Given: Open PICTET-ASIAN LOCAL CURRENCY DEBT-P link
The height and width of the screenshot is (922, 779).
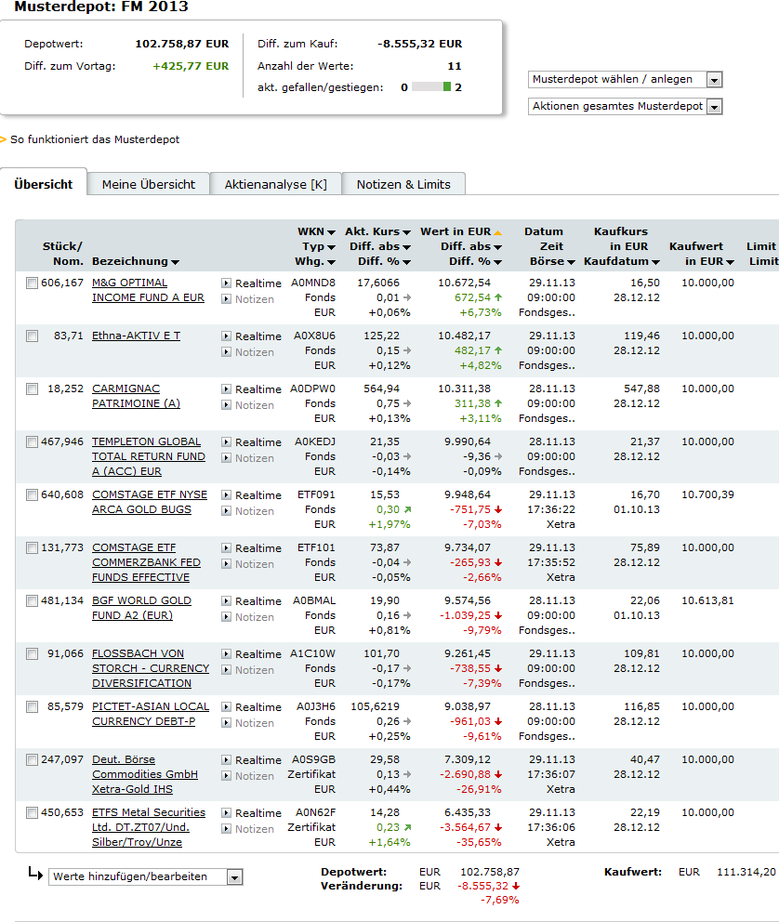Looking at the screenshot, I should tap(151, 714).
